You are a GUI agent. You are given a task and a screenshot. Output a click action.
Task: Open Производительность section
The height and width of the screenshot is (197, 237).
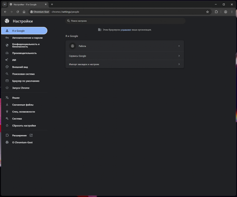[x=24, y=53]
